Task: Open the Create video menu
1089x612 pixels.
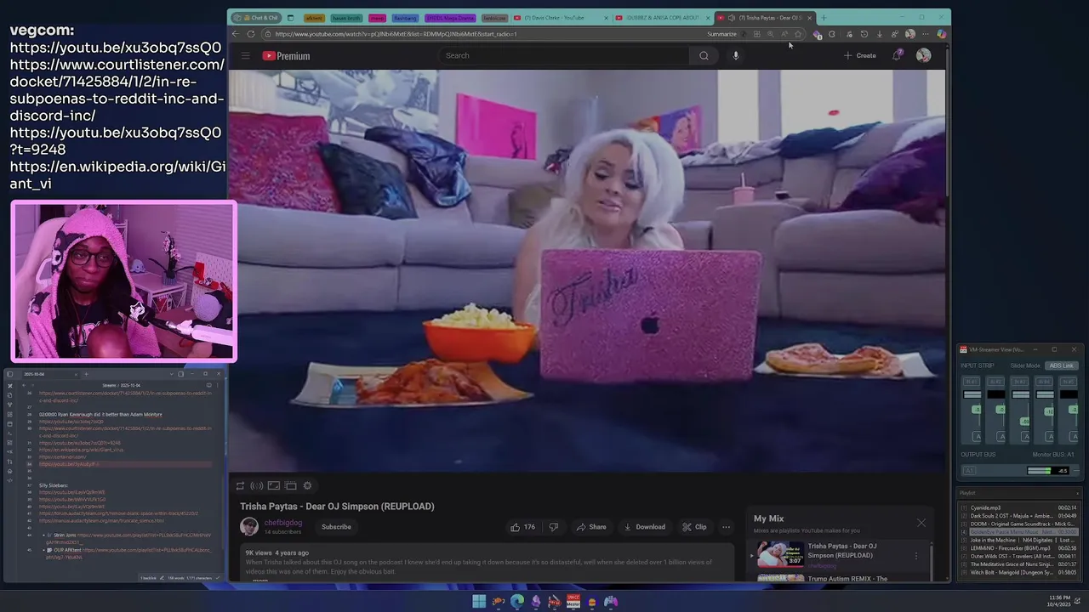Action: pyautogui.click(x=859, y=55)
